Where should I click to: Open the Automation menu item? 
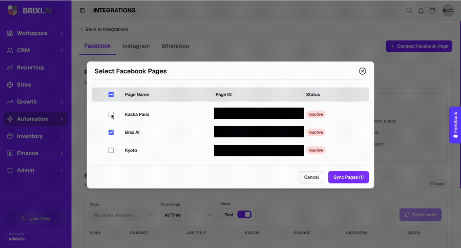35,119
